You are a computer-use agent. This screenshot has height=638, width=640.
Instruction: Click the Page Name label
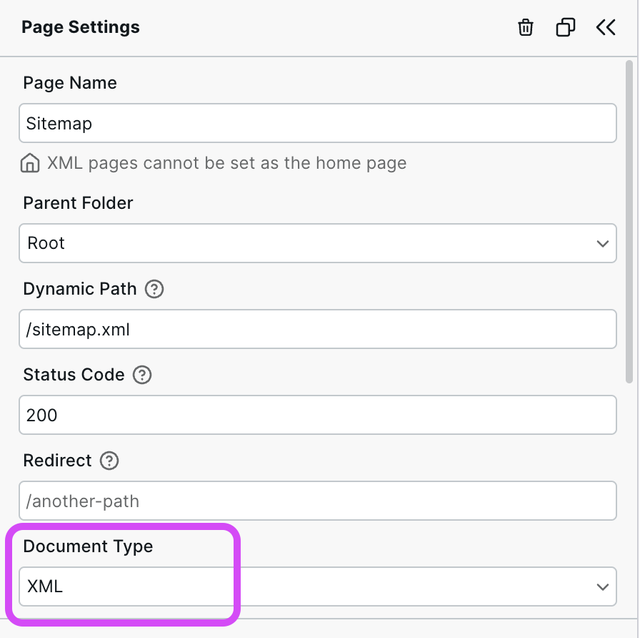pos(70,83)
